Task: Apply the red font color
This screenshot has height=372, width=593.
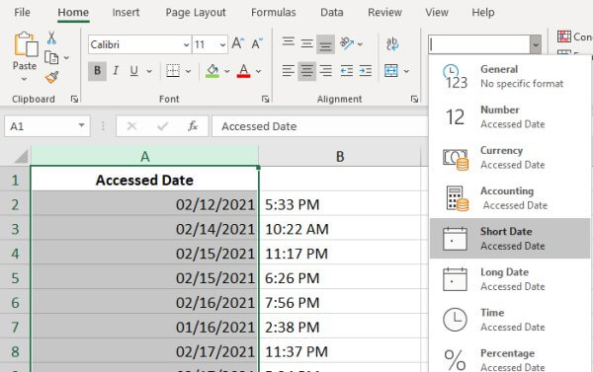Action: tap(243, 71)
